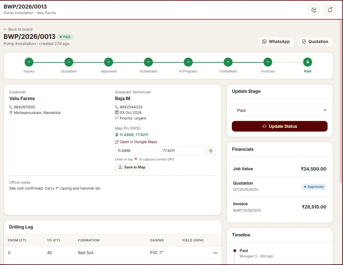Viewport: 343px width, 265px height.
Task: Focus longitude field showing 77.9211
Action: [182, 151]
